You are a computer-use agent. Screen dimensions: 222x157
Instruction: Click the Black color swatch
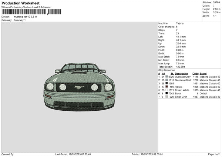tap(166, 93)
